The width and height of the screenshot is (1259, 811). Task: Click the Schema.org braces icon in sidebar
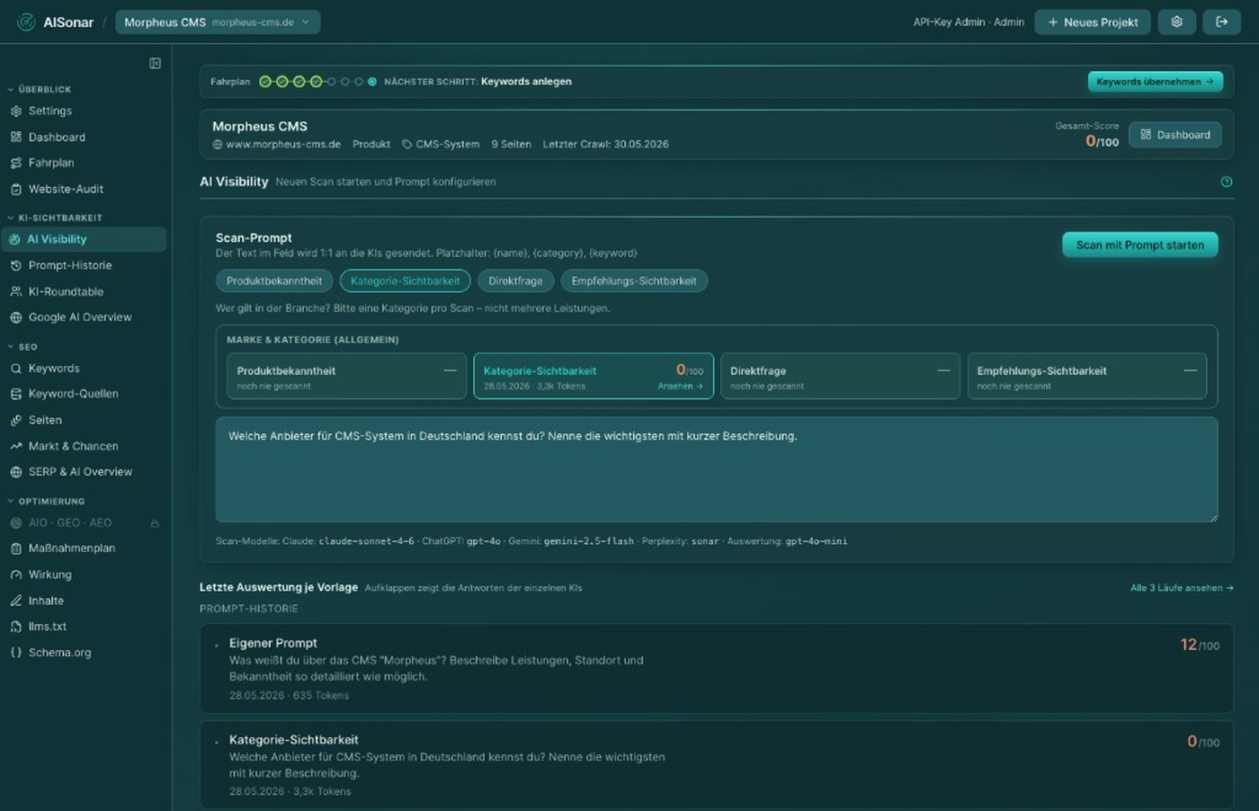[x=16, y=653]
